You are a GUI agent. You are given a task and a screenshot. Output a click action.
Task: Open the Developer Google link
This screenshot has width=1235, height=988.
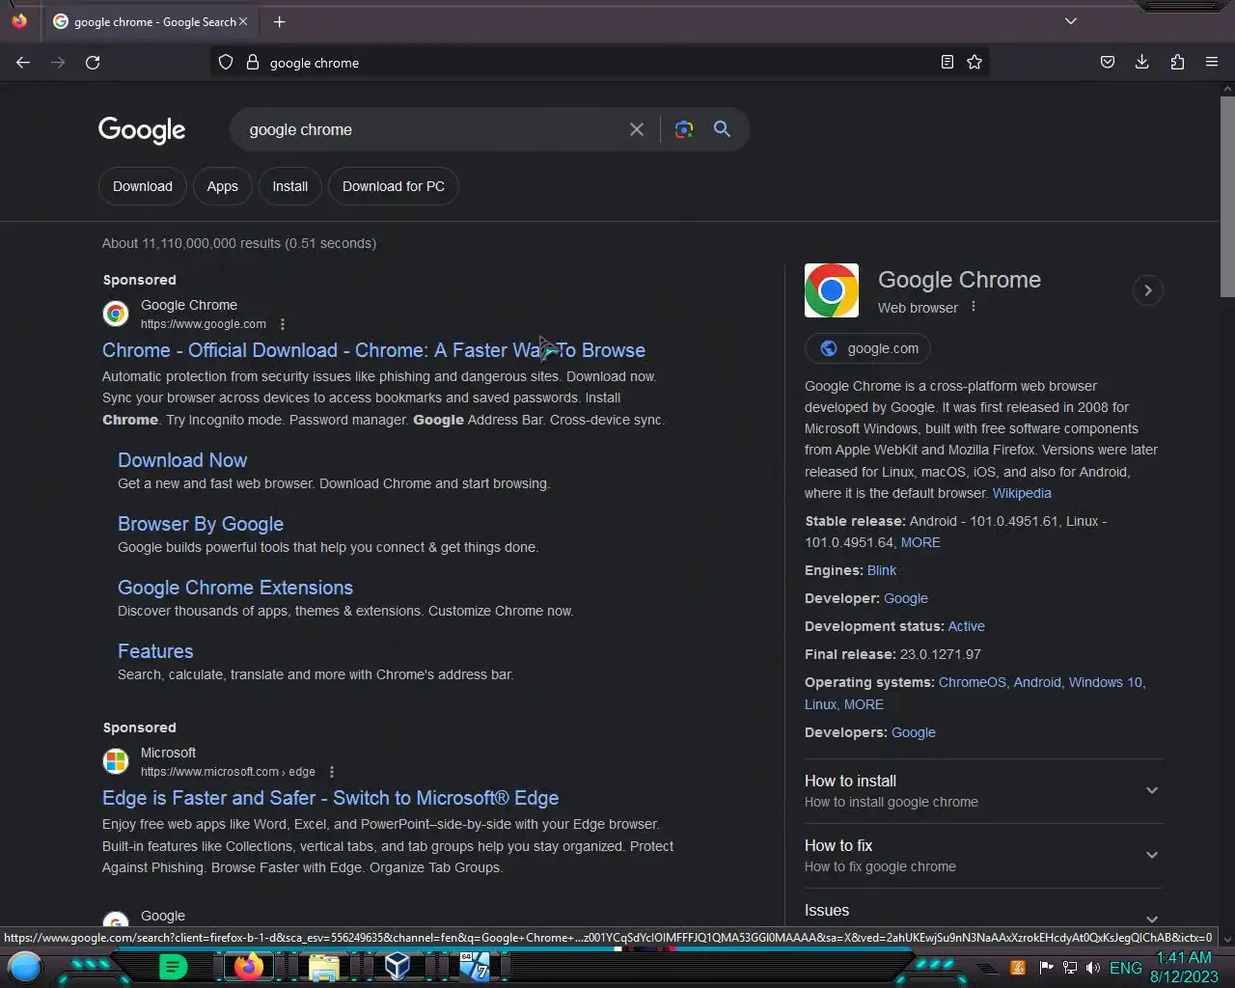pos(906,598)
